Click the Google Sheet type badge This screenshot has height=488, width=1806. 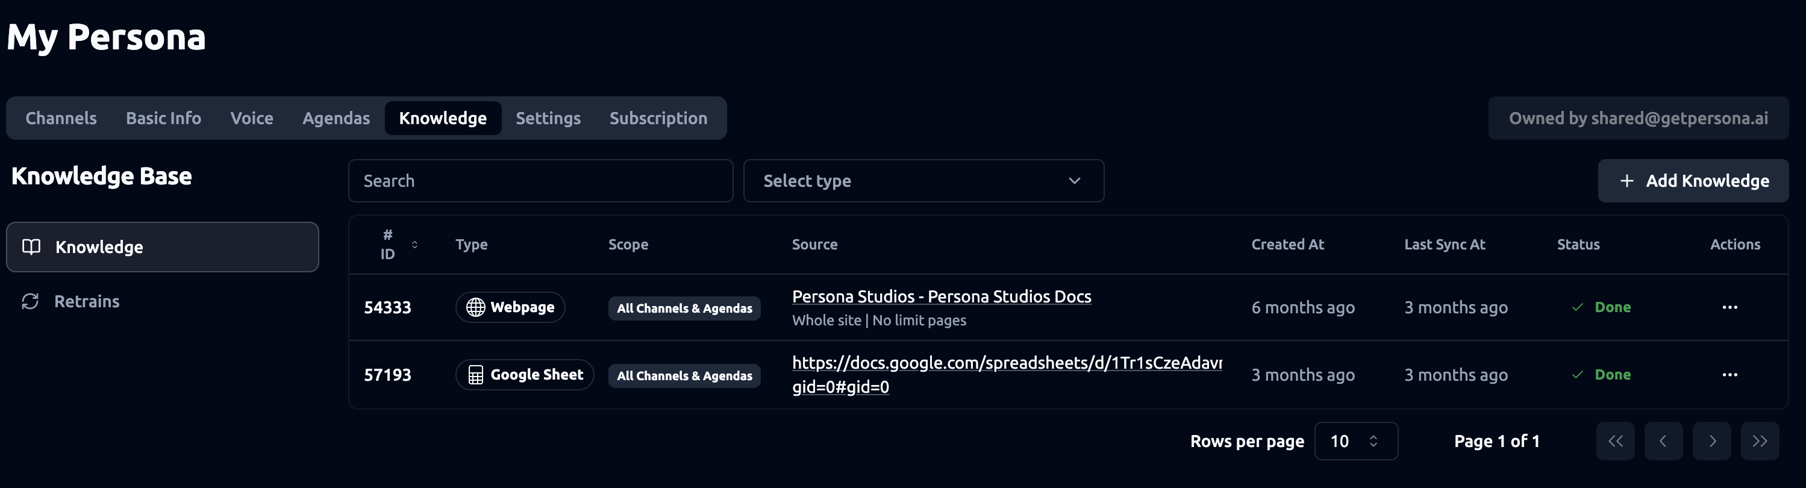coord(525,374)
